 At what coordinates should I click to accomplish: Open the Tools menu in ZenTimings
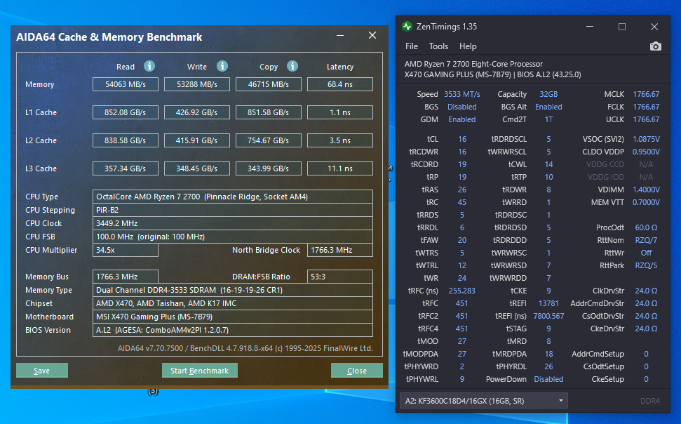(x=438, y=46)
